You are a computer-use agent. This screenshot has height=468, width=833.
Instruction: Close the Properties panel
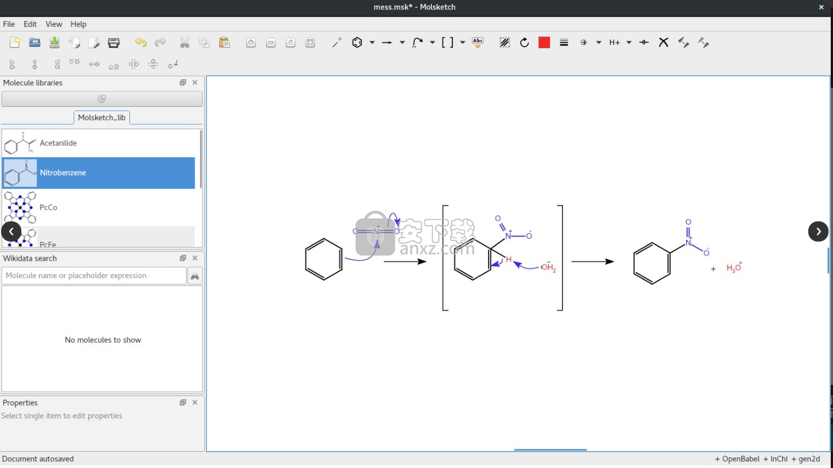tap(195, 403)
